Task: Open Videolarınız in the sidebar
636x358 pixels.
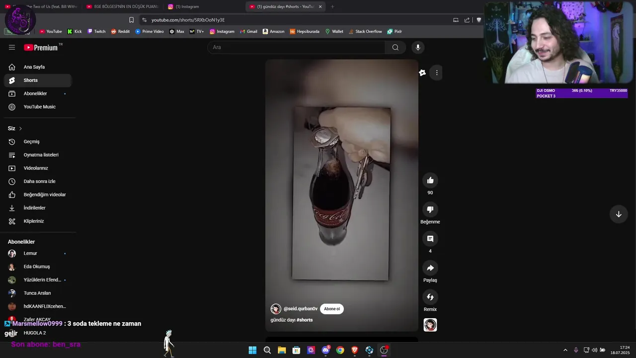Action: point(37,168)
